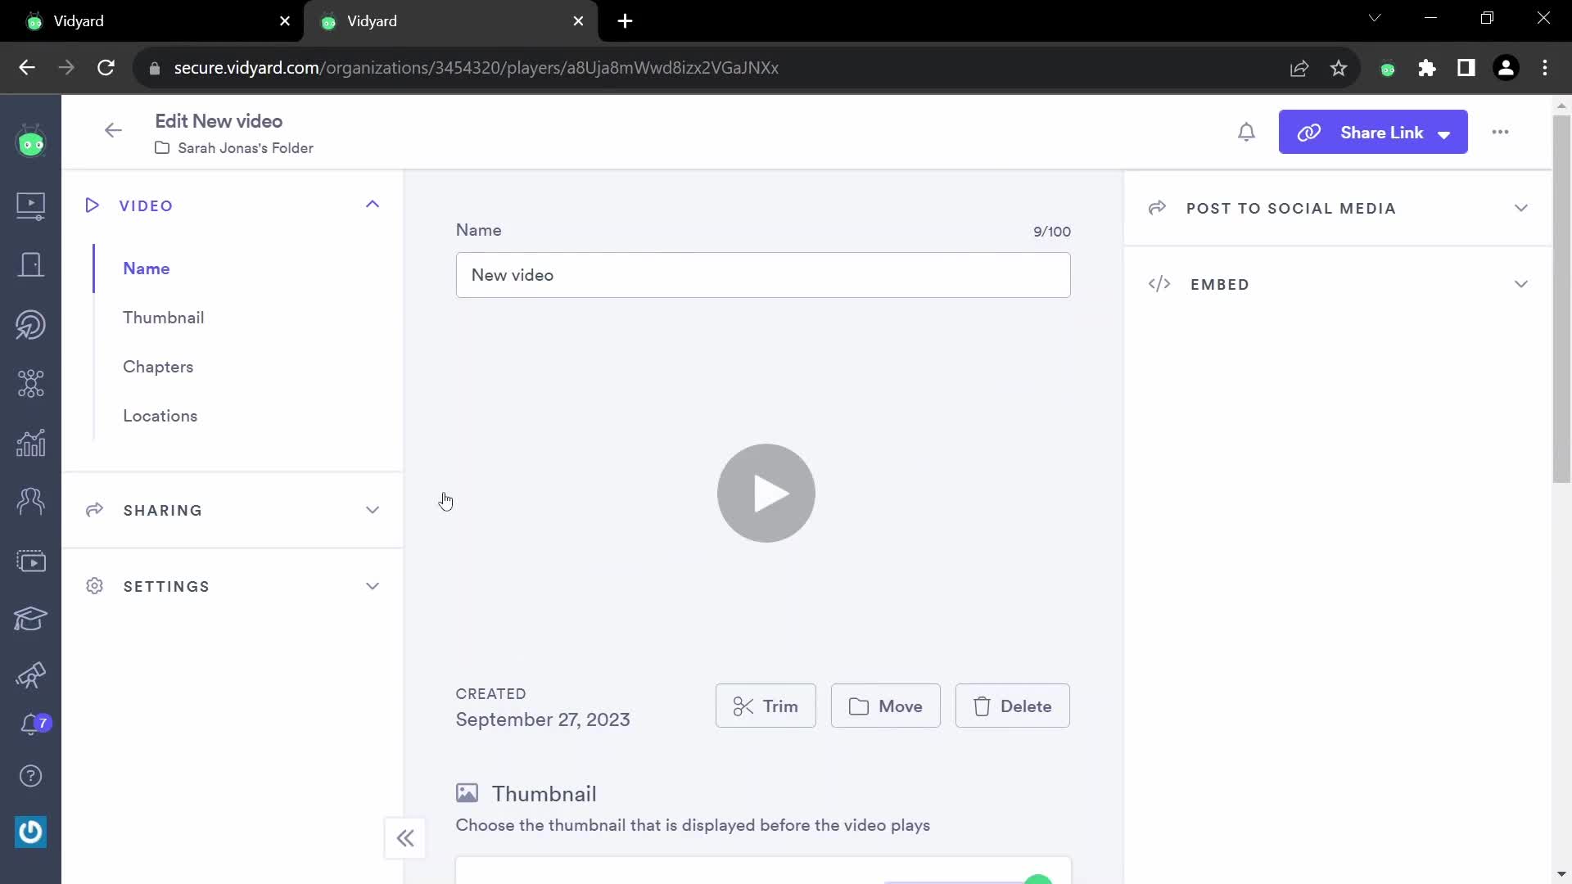Open the integrations hexagon cluster icon
The width and height of the screenshot is (1572, 884).
[x=31, y=383]
